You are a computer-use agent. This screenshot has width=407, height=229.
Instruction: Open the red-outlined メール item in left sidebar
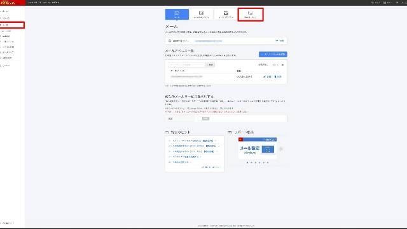[12, 25]
